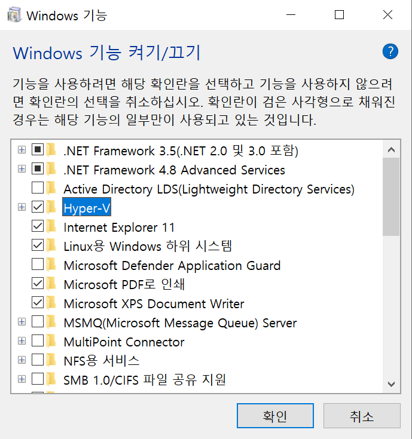Uncheck the Hyper-V checkbox
This screenshot has width=412, height=439.
click(x=38, y=207)
